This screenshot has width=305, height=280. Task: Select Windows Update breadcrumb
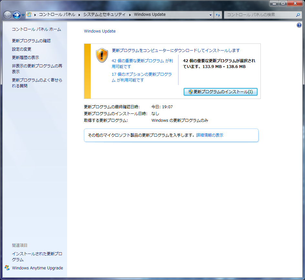(150, 14)
